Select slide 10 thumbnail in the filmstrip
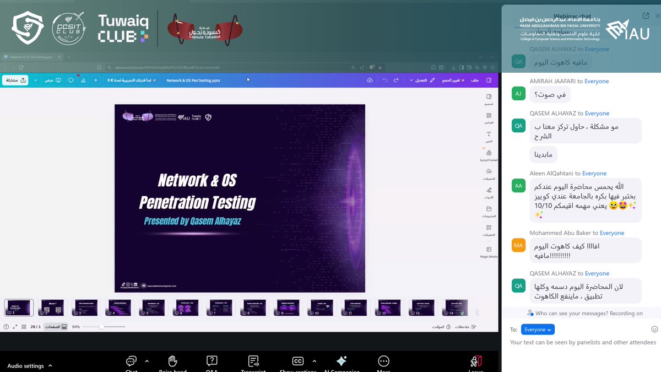661x372 pixels. coord(319,308)
